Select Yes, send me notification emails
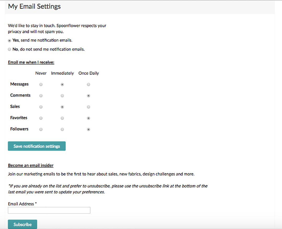 tap(10, 40)
